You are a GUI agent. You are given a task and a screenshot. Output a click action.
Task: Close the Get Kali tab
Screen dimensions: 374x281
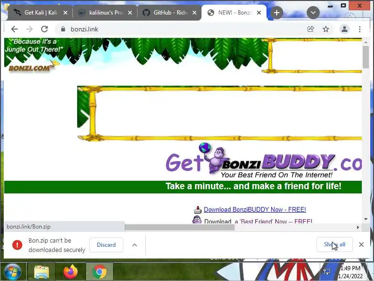(65, 13)
